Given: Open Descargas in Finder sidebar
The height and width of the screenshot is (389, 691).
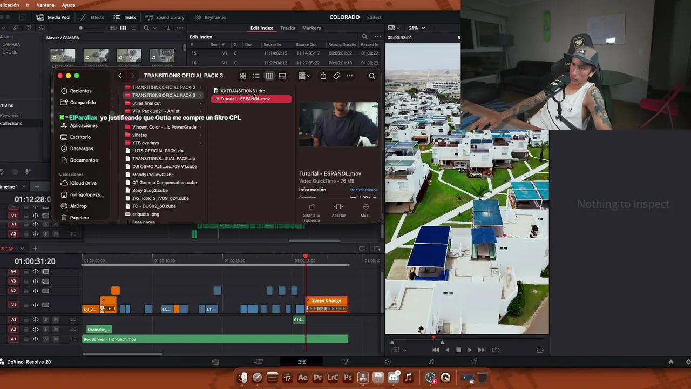Looking at the screenshot, I should (x=82, y=149).
